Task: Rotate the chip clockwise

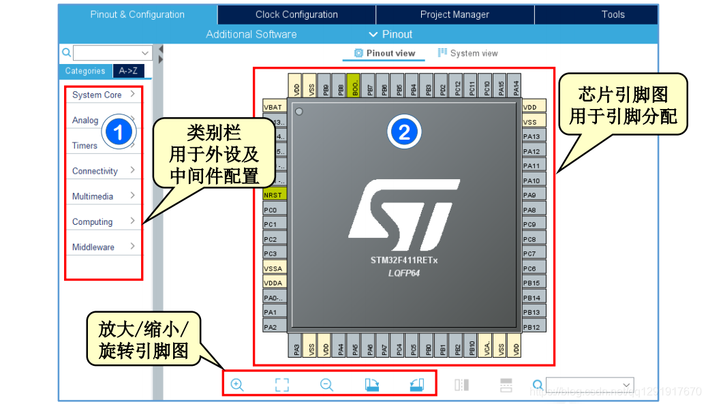Action: click(x=372, y=385)
